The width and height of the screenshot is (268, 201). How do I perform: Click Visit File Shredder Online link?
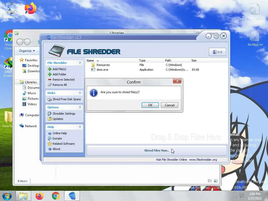point(171,160)
